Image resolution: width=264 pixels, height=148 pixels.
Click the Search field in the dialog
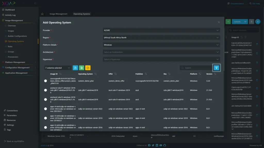pos(196,68)
